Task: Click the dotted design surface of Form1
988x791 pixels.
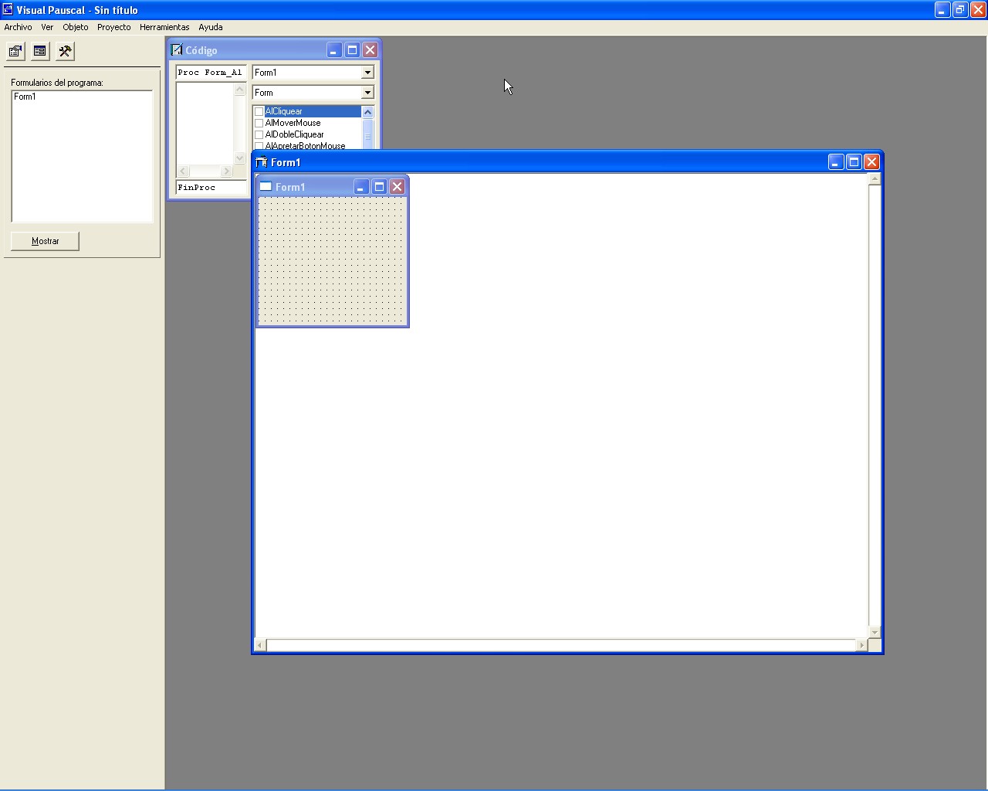Action: click(x=332, y=260)
